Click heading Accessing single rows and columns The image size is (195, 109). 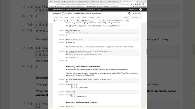click(x=82, y=102)
